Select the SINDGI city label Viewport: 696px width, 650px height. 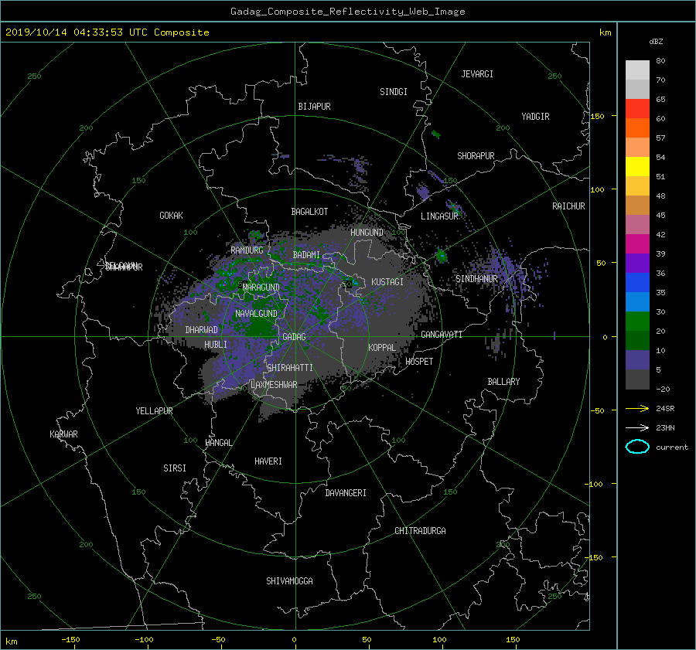coord(394,92)
